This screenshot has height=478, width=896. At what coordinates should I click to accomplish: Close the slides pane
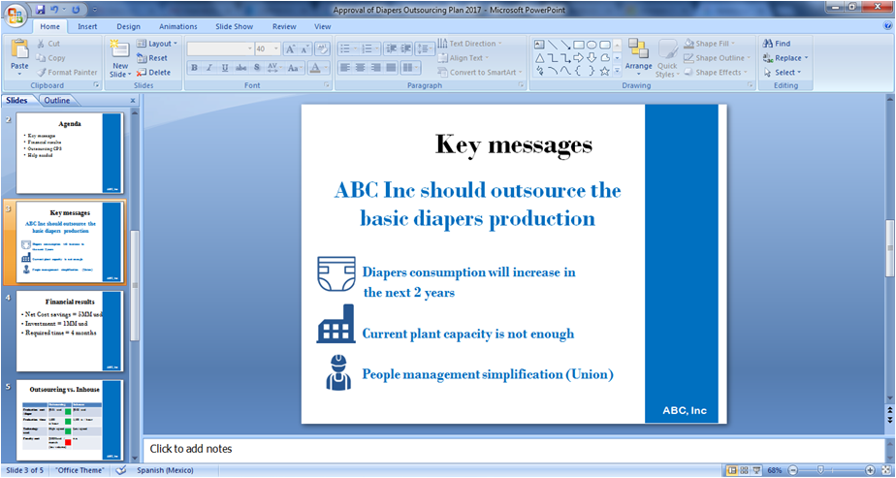pyautogui.click(x=133, y=101)
